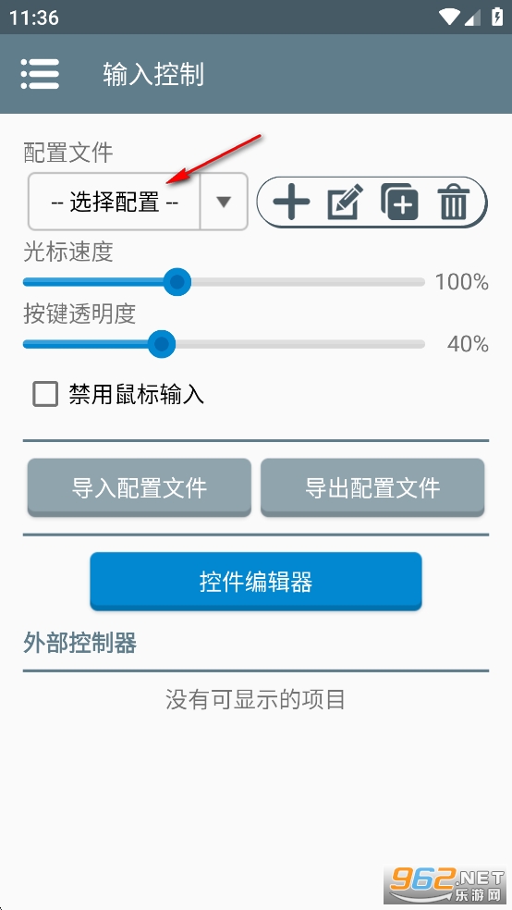Open the hamburger navigation menu
512x910 pixels.
40,74
